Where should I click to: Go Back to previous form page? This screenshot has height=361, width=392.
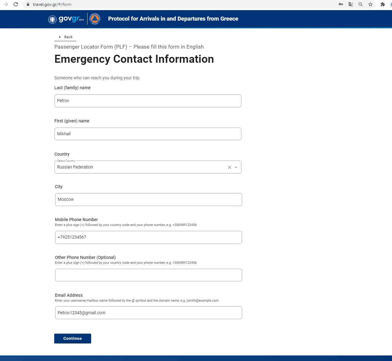[x=66, y=37]
